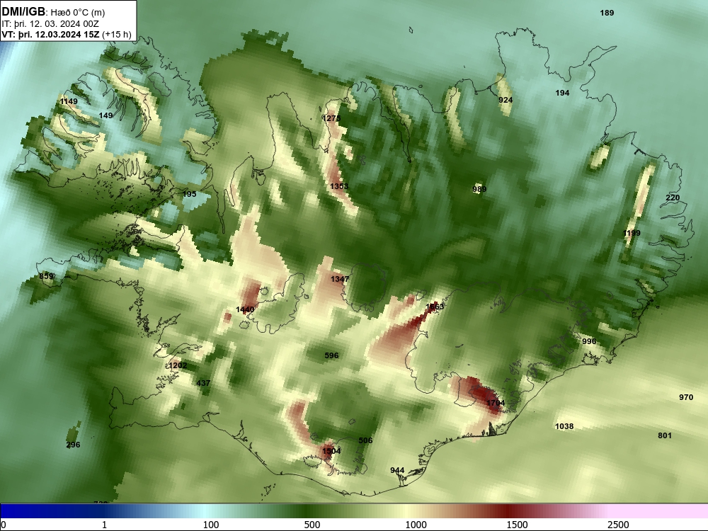Click the map value 859
Viewport: 708px width, 531px height.
click(x=46, y=276)
